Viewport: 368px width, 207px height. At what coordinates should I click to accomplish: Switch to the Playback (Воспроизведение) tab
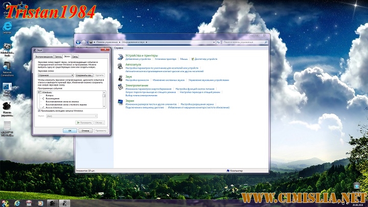(43, 56)
